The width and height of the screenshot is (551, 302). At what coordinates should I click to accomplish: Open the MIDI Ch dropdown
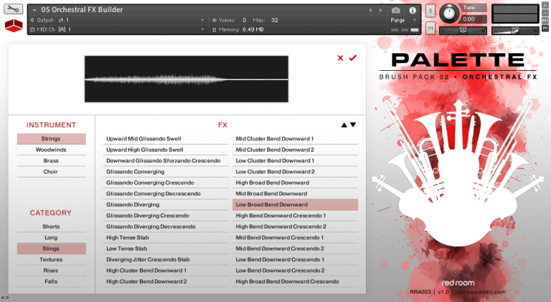(x=118, y=29)
